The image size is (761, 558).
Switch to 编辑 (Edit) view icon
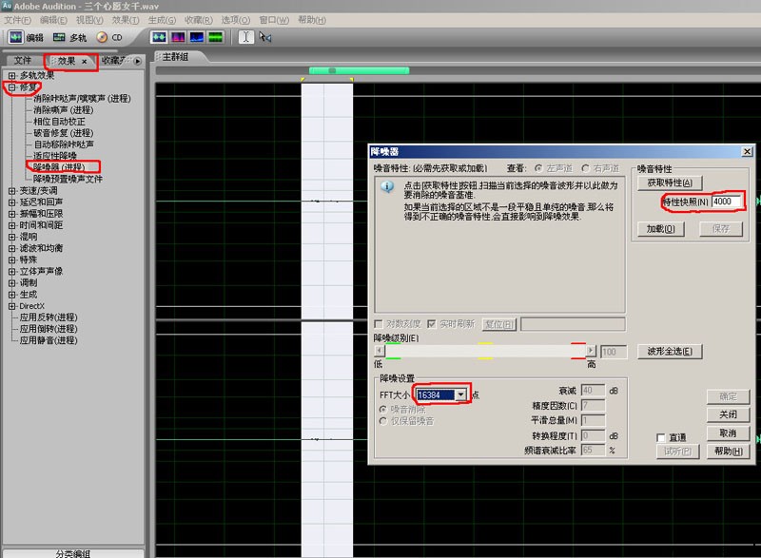click(15, 37)
